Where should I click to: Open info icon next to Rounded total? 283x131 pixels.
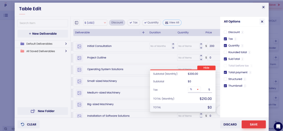[250, 53]
